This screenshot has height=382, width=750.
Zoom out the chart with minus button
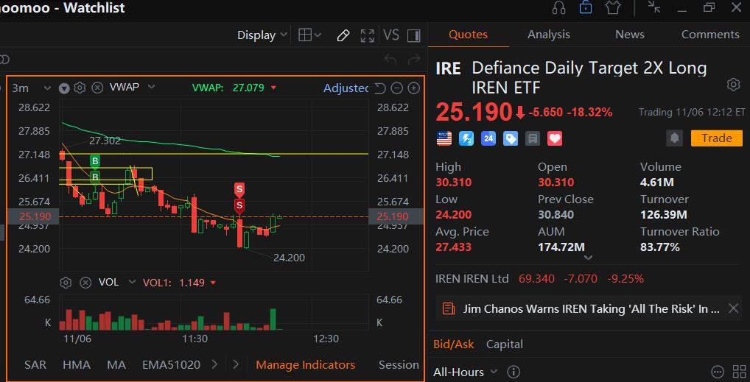(x=396, y=88)
